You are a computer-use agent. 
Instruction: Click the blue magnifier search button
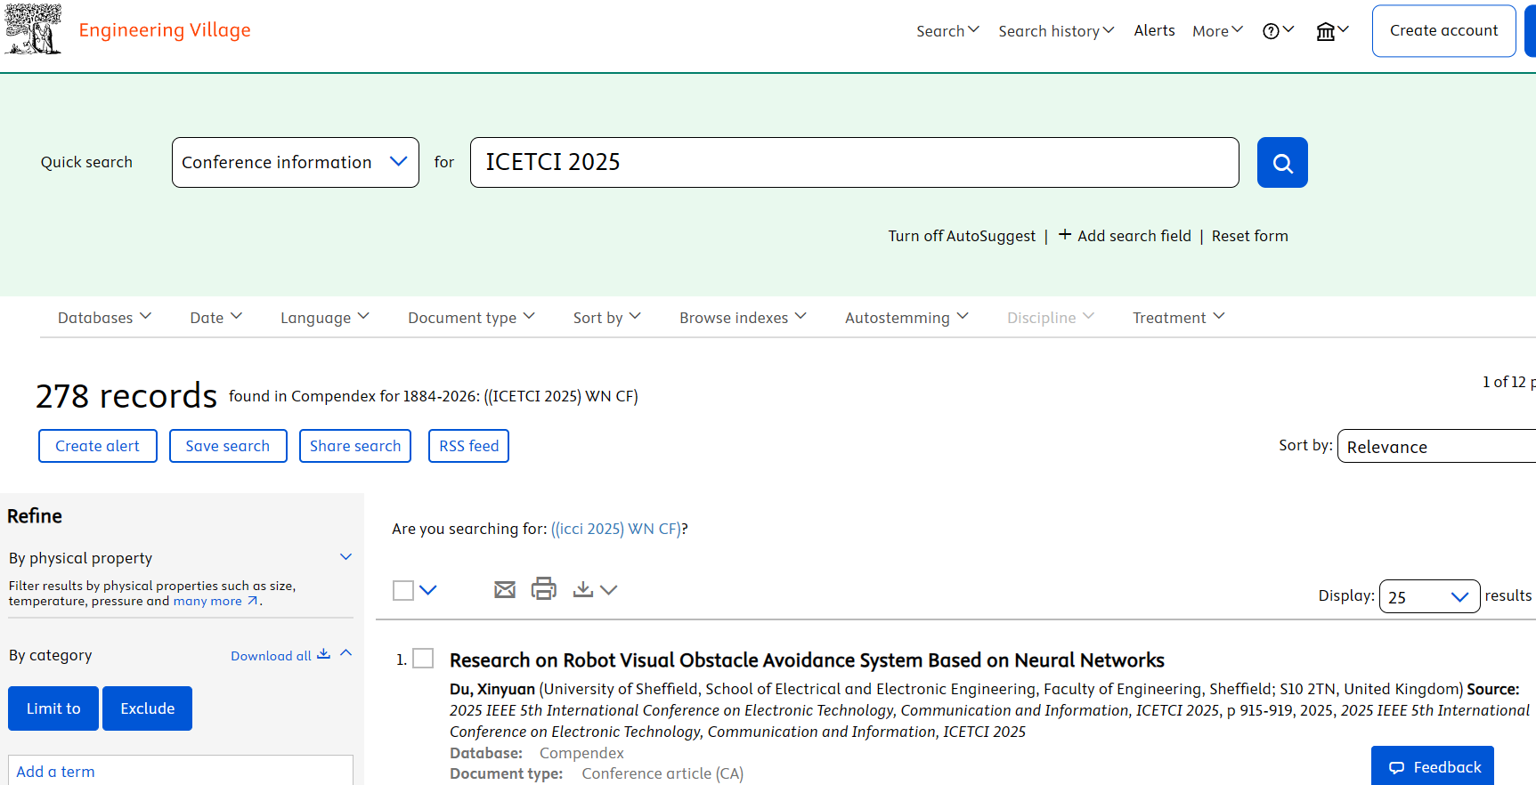point(1282,163)
